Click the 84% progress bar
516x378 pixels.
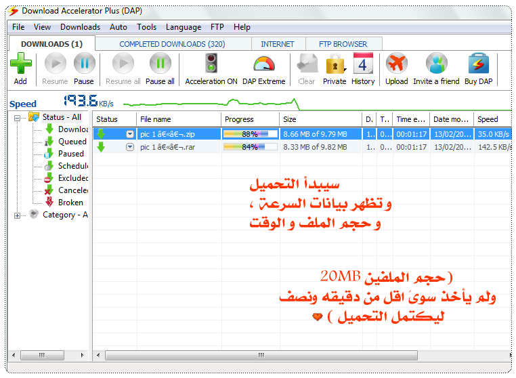pos(250,147)
